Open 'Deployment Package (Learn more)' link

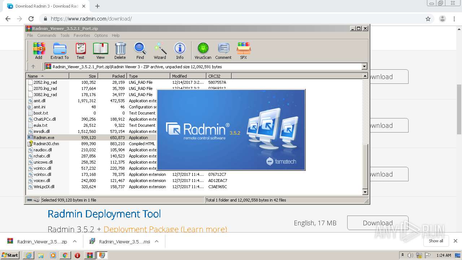165,229
